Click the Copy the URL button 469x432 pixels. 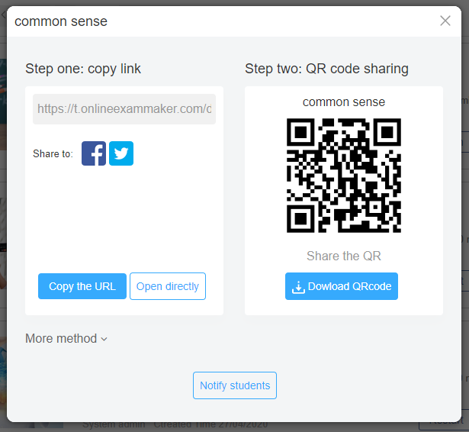point(82,286)
